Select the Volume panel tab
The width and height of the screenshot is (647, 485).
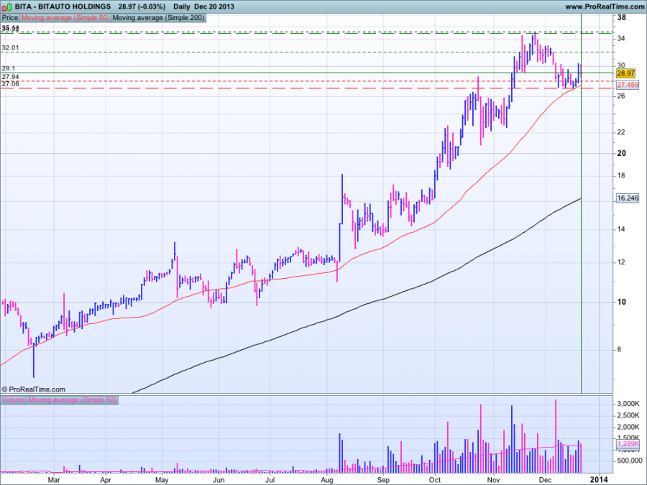pos(14,399)
